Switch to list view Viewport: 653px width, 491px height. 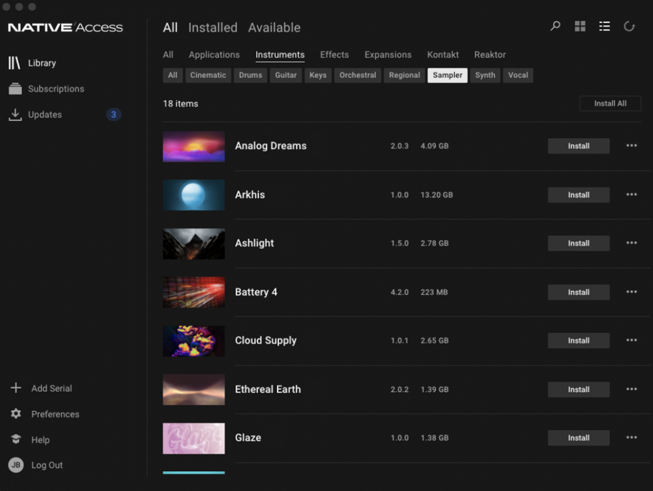pos(604,26)
